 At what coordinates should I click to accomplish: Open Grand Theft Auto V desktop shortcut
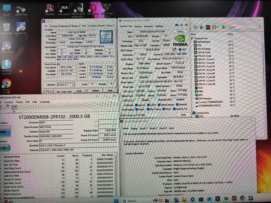pos(107,10)
